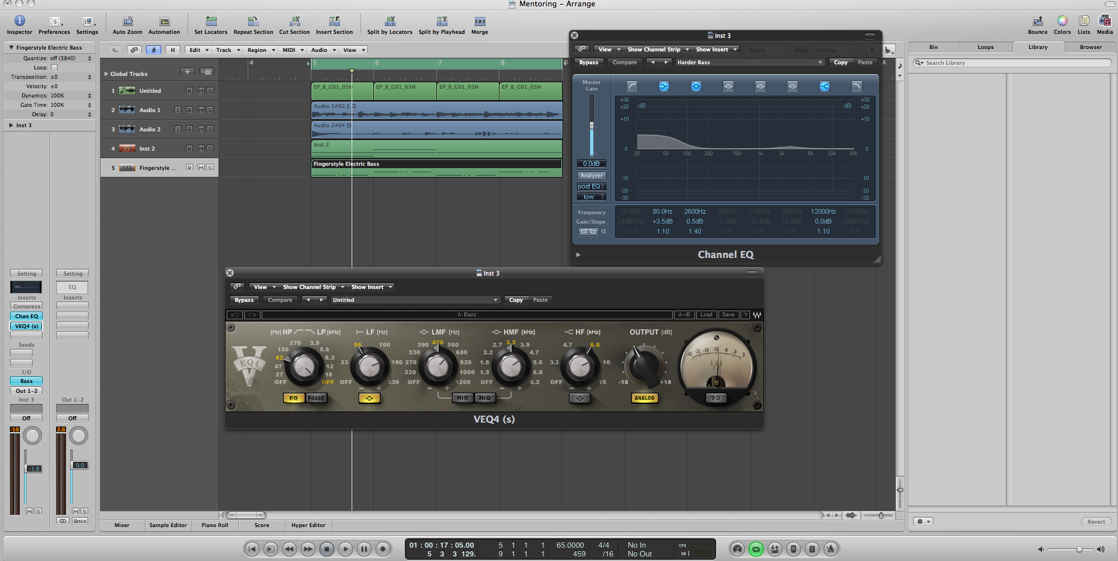Toggle Bypass in the VEQ4 window

click(x=244, y=300)
